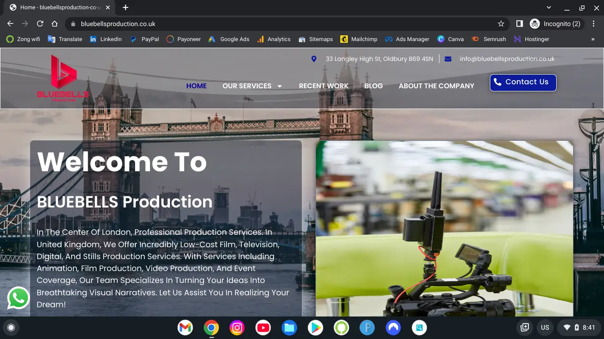The height and width of the screenshot is (339, 604).
Task: Open the tab search dropdown arrow
Action: [549, 8]
